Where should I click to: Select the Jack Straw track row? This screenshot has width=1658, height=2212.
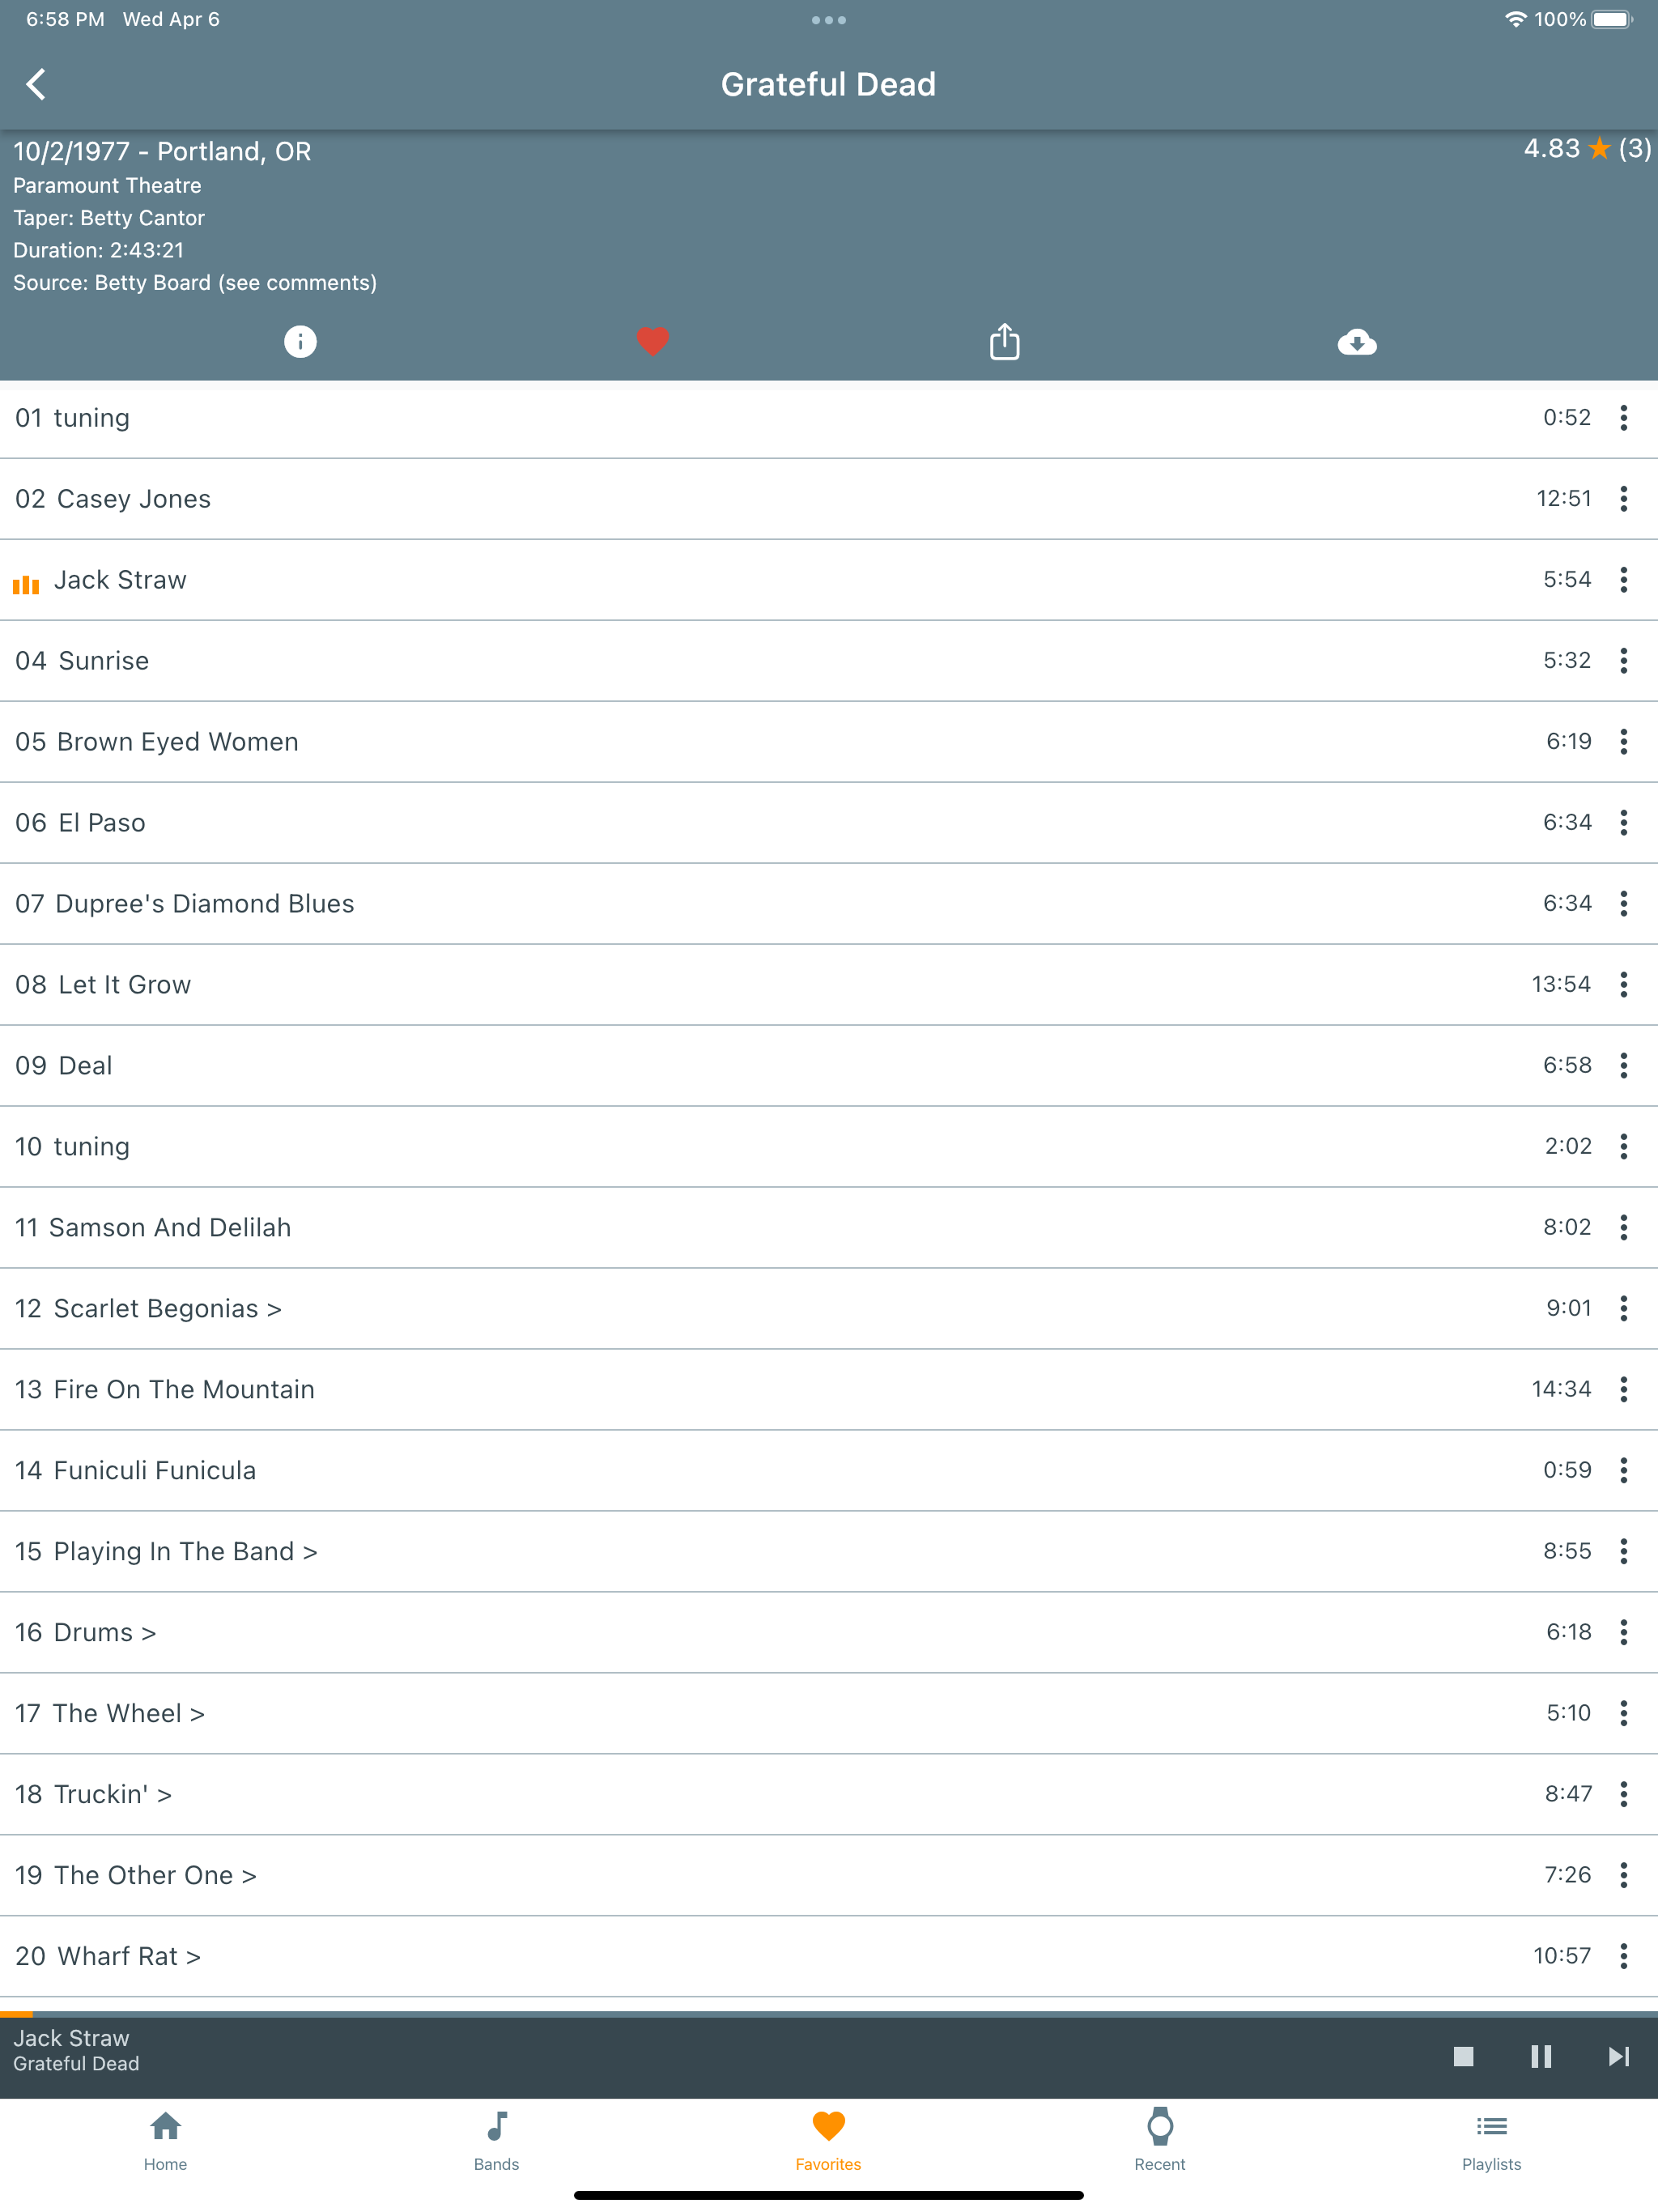coord(829,580)
